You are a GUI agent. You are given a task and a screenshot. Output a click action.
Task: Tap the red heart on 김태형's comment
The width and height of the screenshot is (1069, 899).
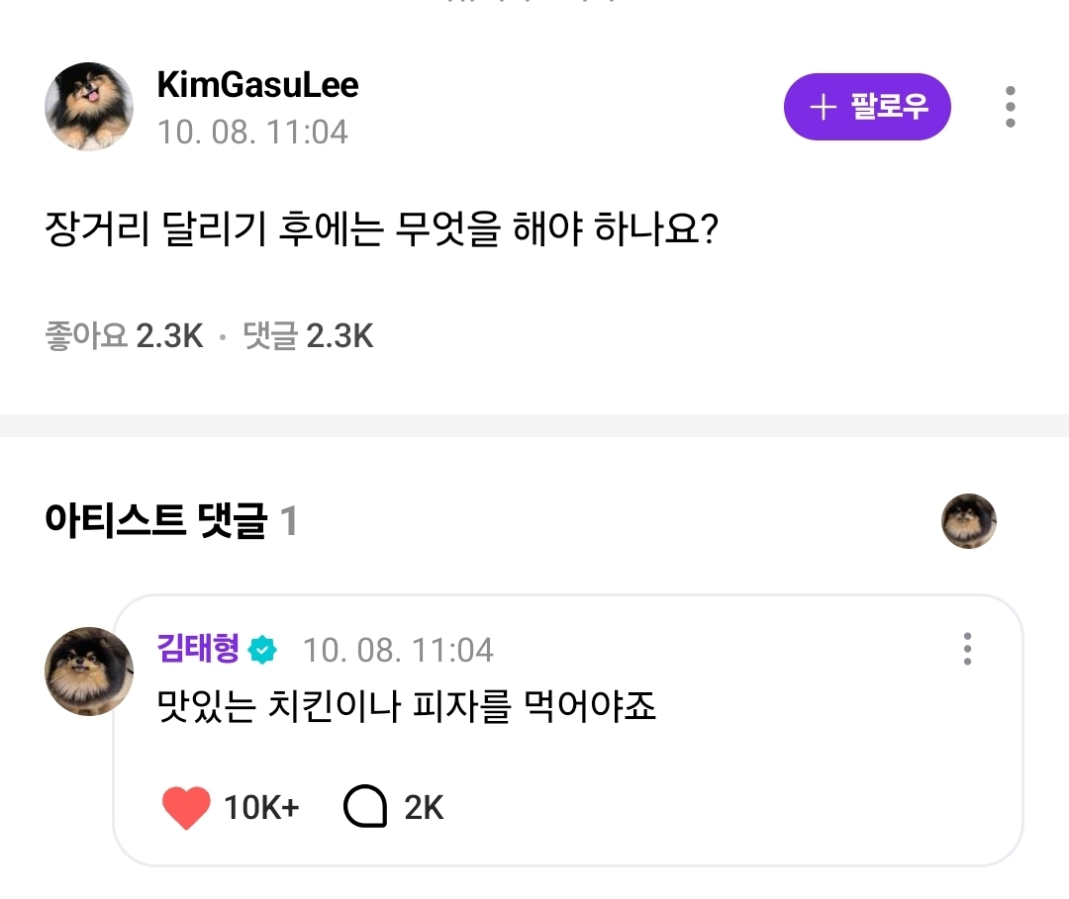185,808
